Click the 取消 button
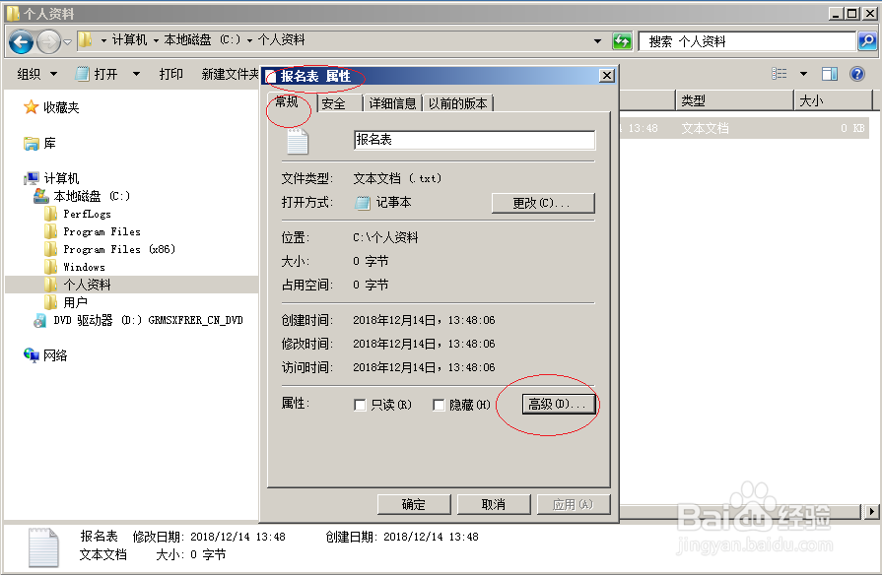The height and width of the screenshot is (575, 882). (494, 505)
